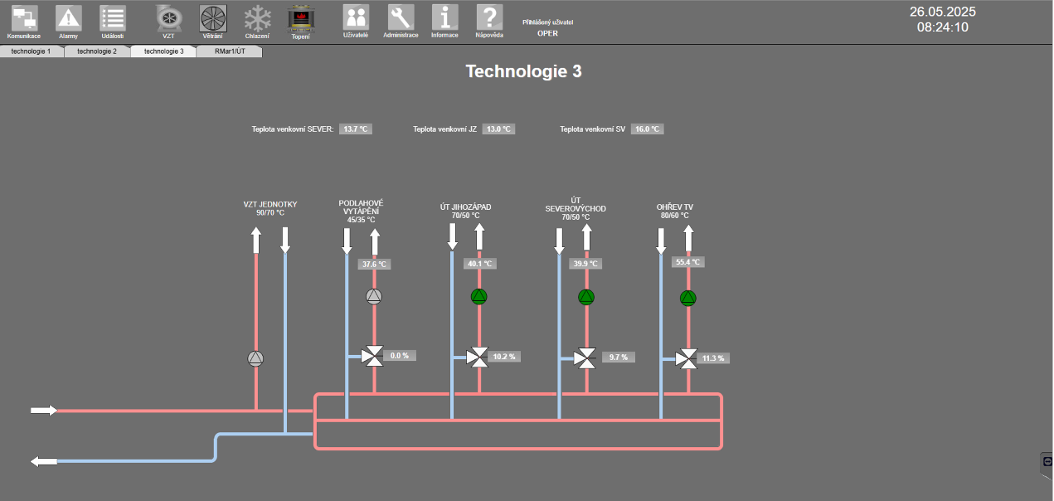Switch to the technologie 1 tab
The image size is (1054, 501).
pos(31,51)
